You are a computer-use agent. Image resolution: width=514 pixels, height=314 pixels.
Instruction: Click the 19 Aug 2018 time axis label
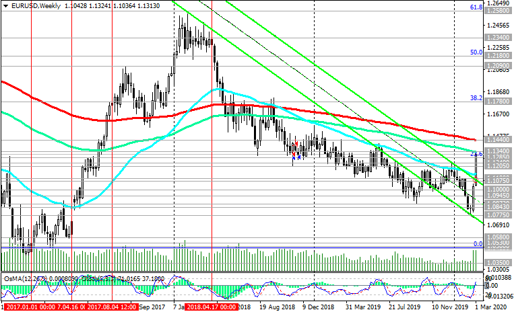click(x=278, y=307)
